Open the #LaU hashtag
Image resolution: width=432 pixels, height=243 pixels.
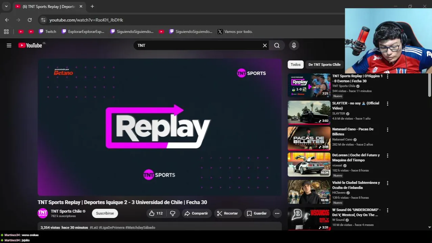(x=94, y=227)
